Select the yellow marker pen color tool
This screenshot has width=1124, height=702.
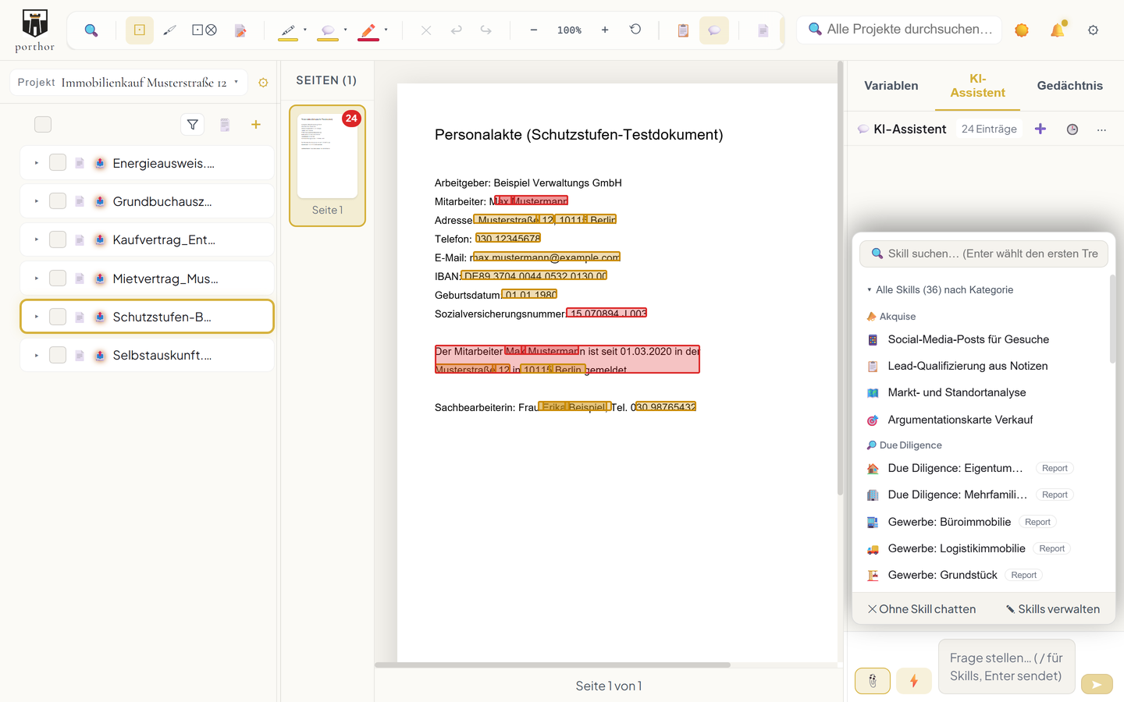point(288,31)
